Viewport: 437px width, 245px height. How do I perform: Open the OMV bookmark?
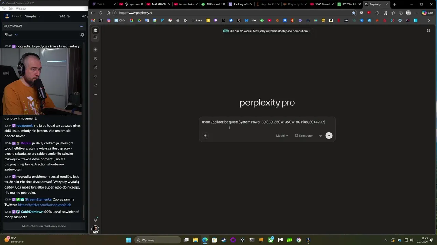tap(120, 20)
